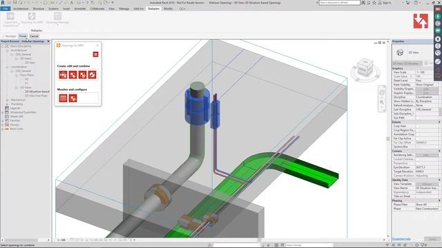Viewport: 442px width, 248px height.
Task: Click the 3D View type icon in Properties
Action: click(400, 52)
